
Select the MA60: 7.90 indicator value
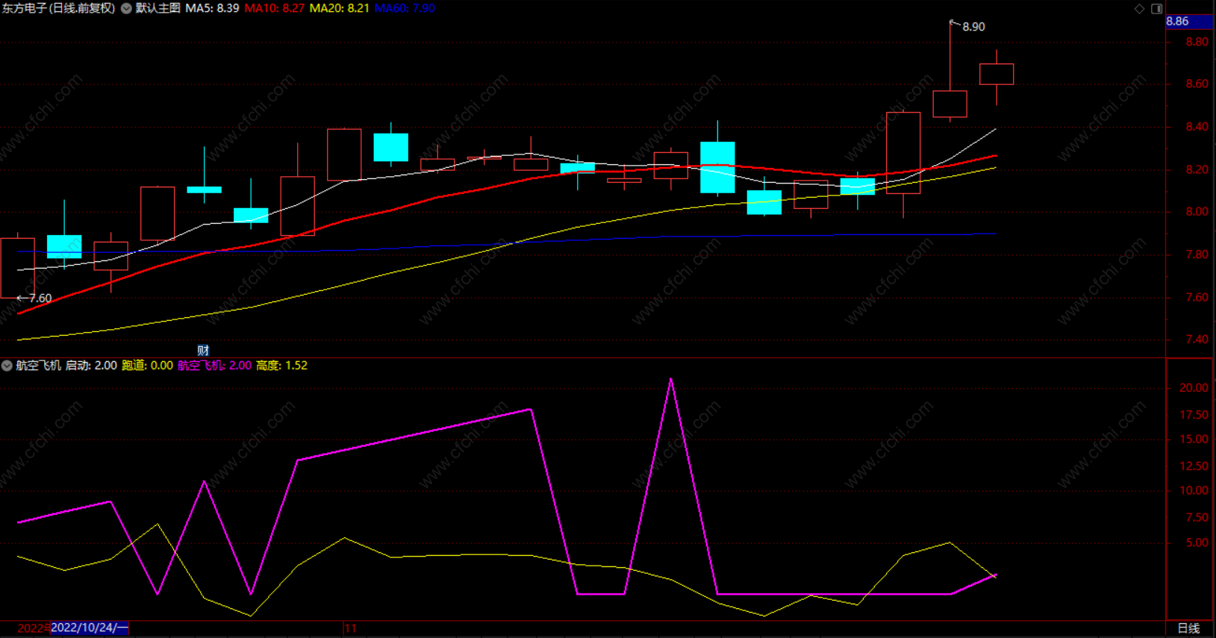click(405, 8)
